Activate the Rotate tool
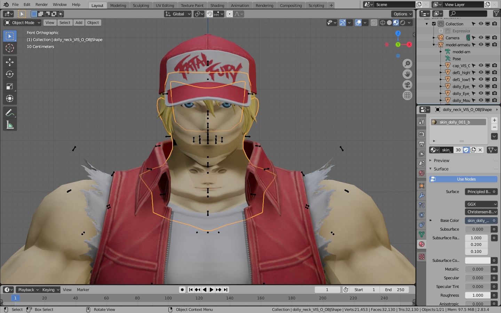Image resolution: width=501 pixels, height=313 pixels. coord(10,74)
